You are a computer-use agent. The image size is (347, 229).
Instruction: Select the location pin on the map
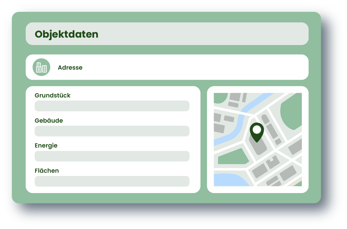pyautogui.click(x=257, y=132)
